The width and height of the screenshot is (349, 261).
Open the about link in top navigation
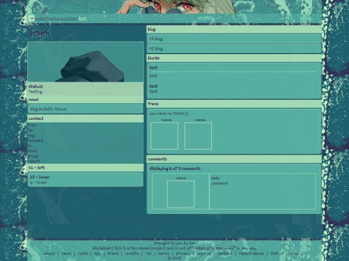[58, 19]
